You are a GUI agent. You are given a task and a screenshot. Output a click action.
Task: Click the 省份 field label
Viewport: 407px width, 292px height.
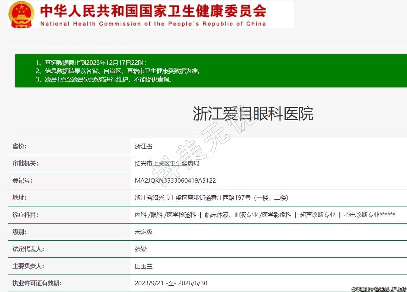pyautogui.click(x=19, y=146)
